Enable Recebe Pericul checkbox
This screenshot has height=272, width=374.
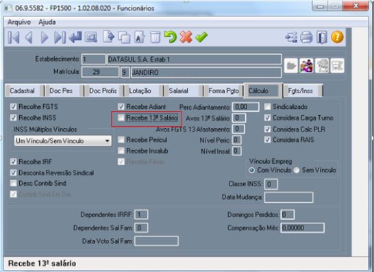pyautogui.click(x=121, y=140)
